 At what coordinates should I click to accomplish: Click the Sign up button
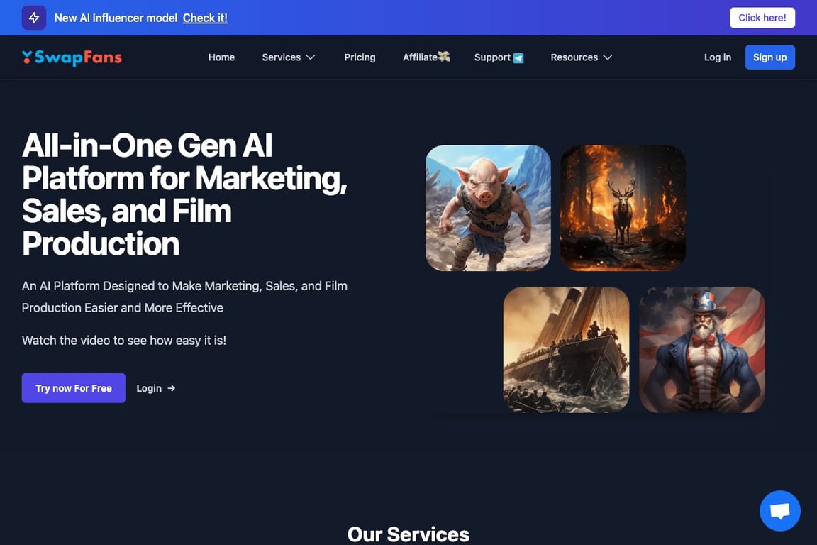pyautogui.click(x=770, y=57)
